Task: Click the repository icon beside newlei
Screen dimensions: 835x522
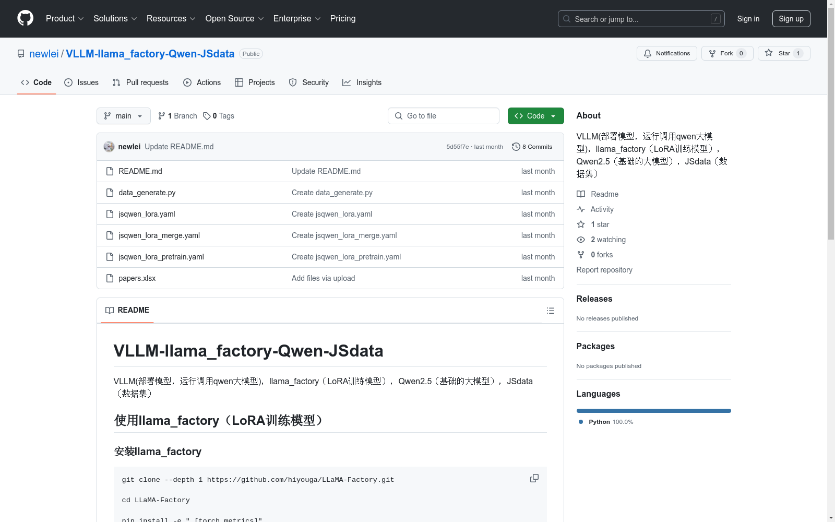Action: tap(21, 54)
